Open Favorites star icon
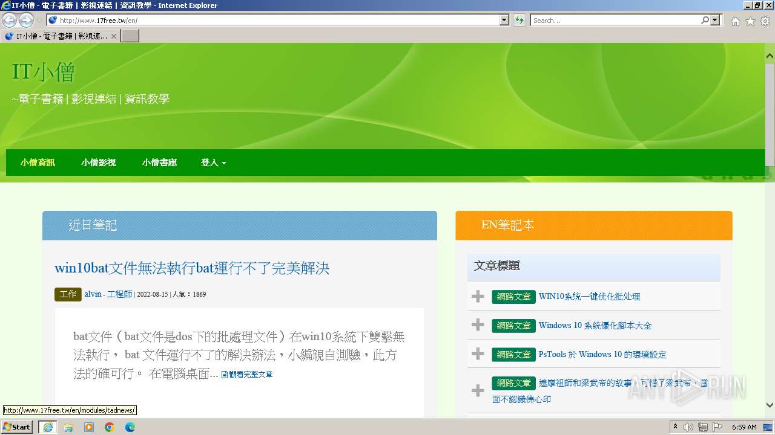The height and width of the screenshot is (435, 775). click(x=750, y=21)
